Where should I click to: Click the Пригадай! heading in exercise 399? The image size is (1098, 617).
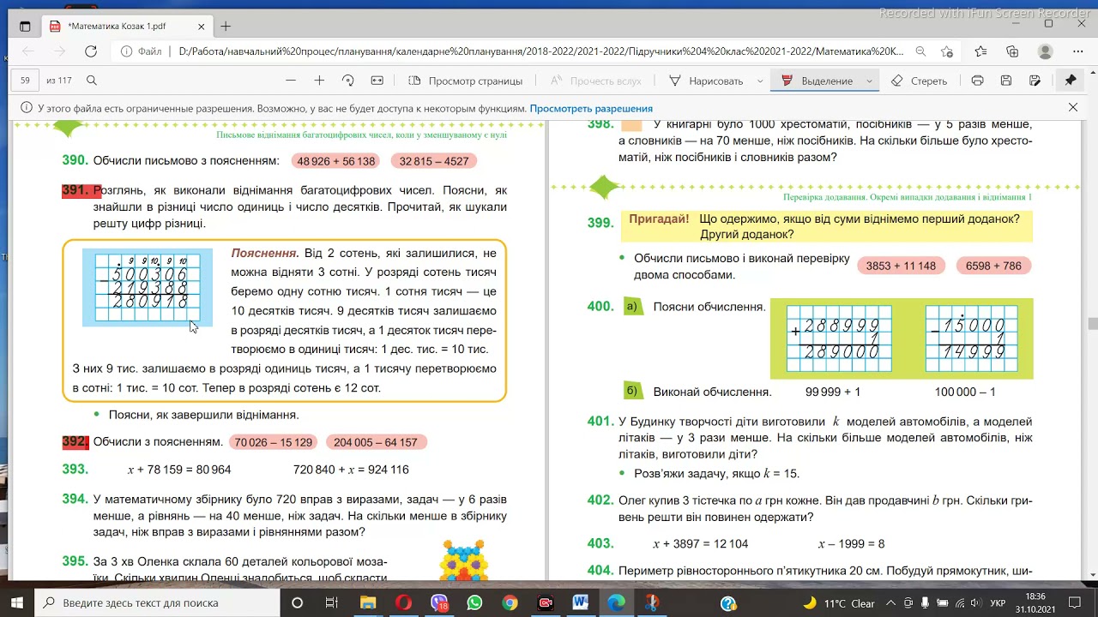(x=659, y=219)
